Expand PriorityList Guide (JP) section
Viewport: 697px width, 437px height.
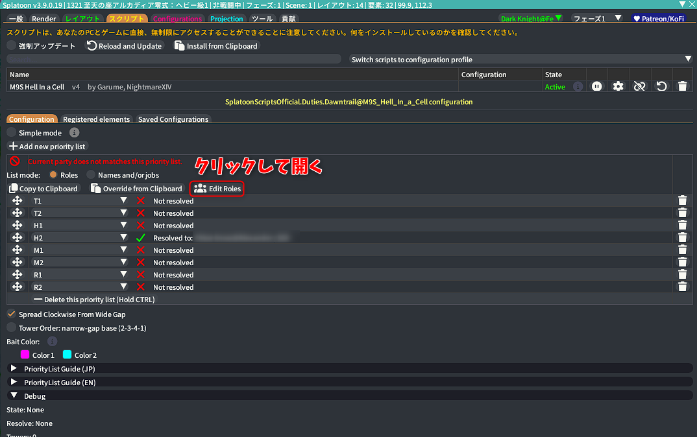click(14, 368)
